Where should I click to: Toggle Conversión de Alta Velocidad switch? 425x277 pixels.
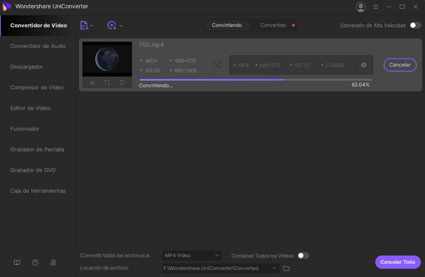tap(415, 25)
